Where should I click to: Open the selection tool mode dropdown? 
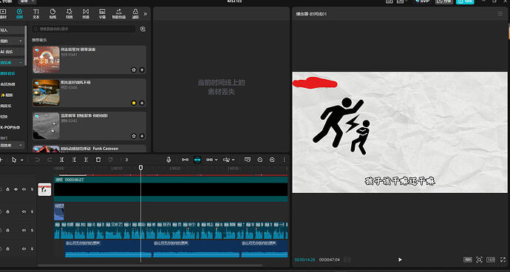pos(21,160)
